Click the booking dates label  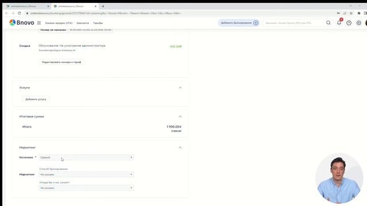(x=91, y=30)
